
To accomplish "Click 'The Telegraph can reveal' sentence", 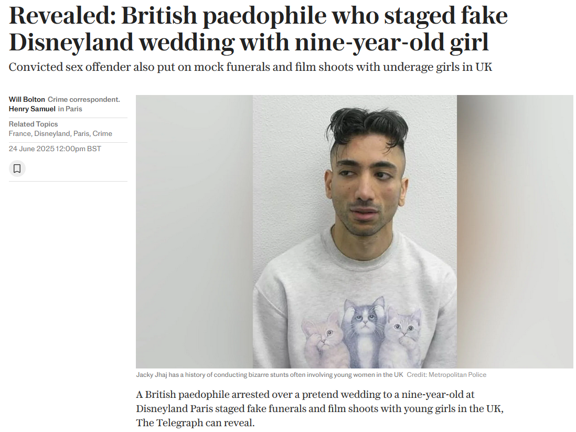I will 195,423.
